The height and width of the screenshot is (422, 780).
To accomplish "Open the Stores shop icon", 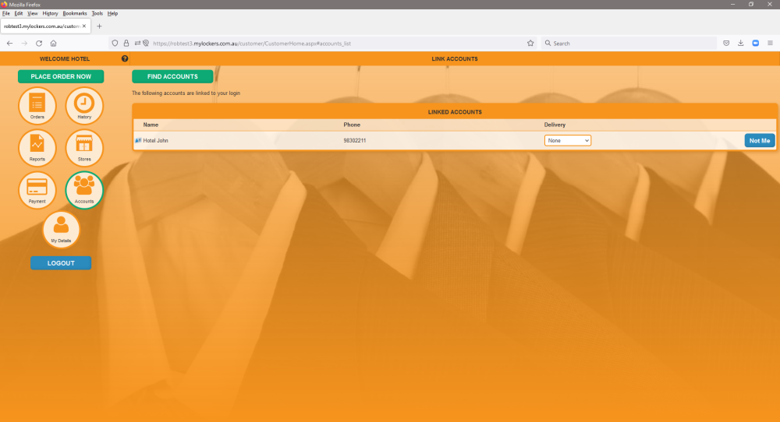I will point(84,148).
